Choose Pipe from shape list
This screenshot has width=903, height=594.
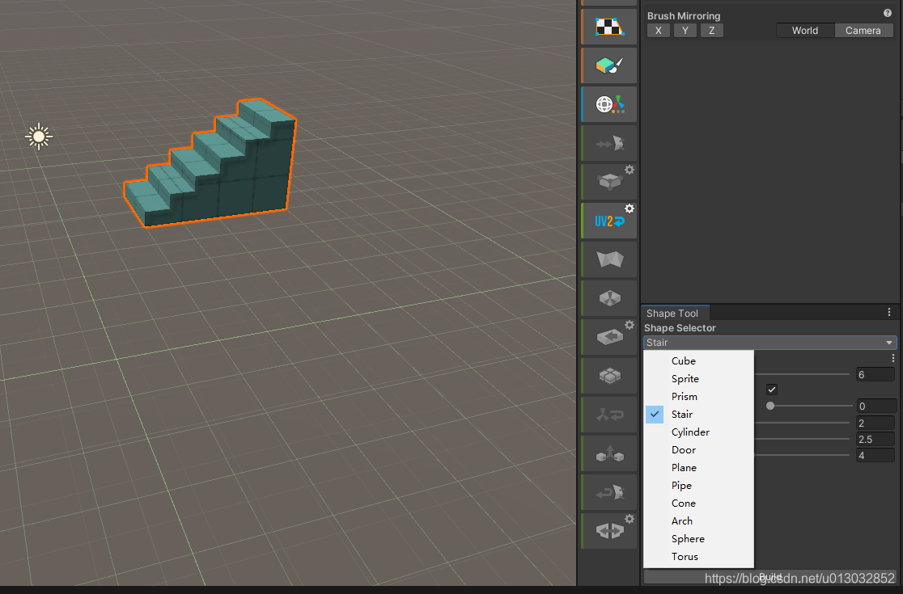(698, 486)
